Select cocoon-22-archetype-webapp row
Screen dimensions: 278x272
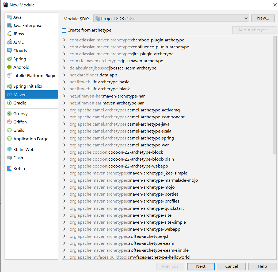coord(167,166)
